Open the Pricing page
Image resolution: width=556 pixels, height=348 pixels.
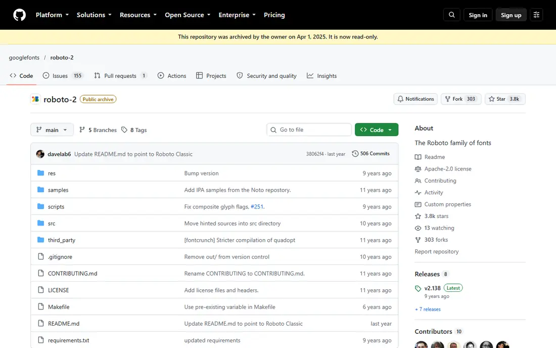[274, 15]
